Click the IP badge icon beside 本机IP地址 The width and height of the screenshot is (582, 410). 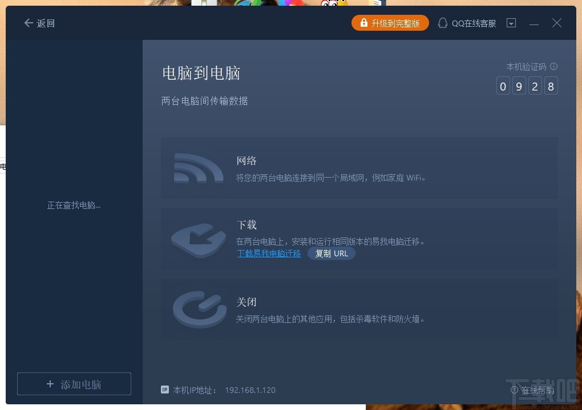pyautogui.click(x=164, y=390)
